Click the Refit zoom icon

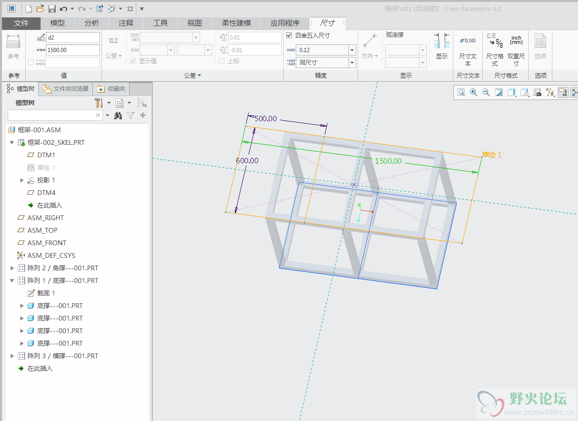[x=461, y=92]
